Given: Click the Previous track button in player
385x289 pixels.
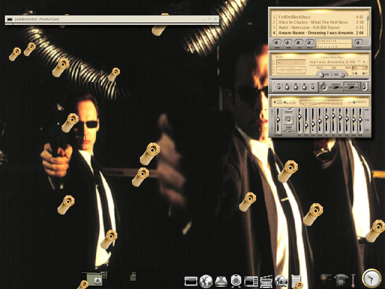Looking at the screenshot, I should [x=279, y=87].
